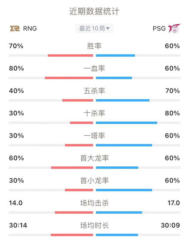Click the dropdown arrow beside 最近10局
The width and height of the screenshot is (189, 242).
click(108, 28)
